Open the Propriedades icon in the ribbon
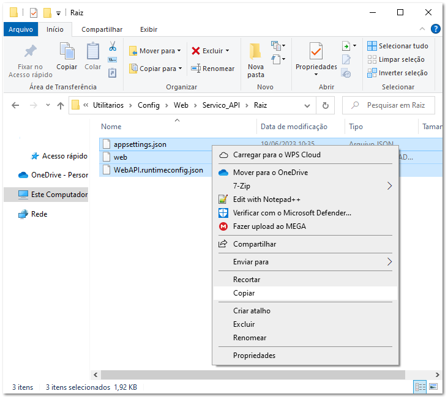 (x=316, y=53)
